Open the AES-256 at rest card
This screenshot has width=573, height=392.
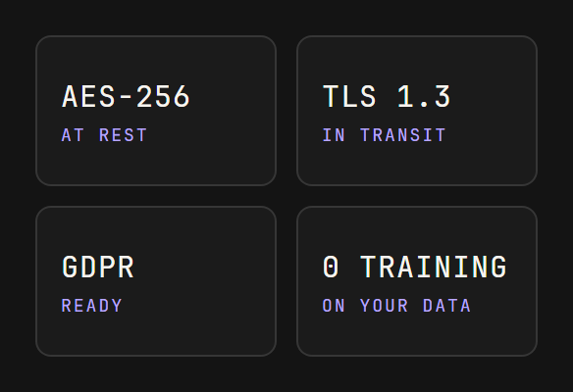[x=156, y=111]
